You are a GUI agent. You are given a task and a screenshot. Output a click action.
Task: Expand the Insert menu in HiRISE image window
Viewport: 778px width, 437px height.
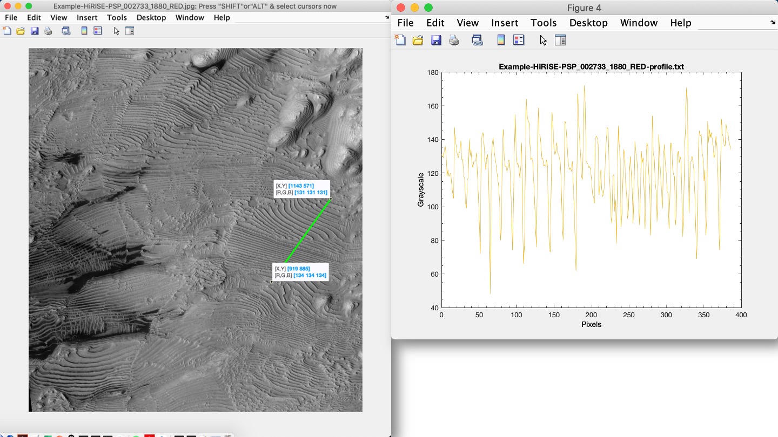[87, 18]
